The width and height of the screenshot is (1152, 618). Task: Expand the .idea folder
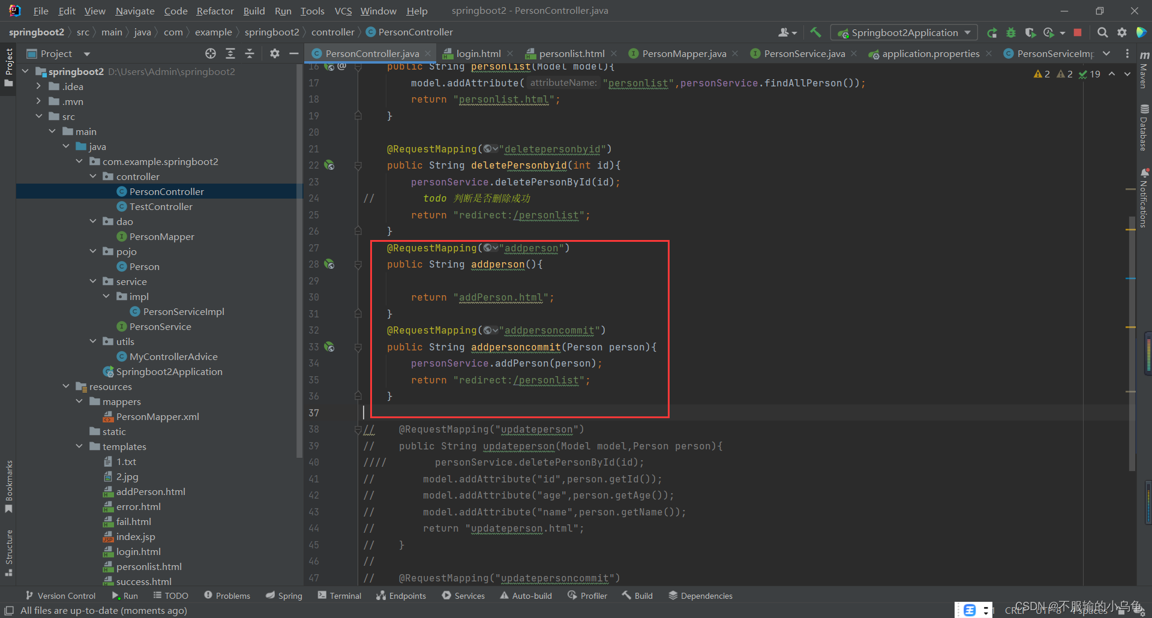coord(39,86)
